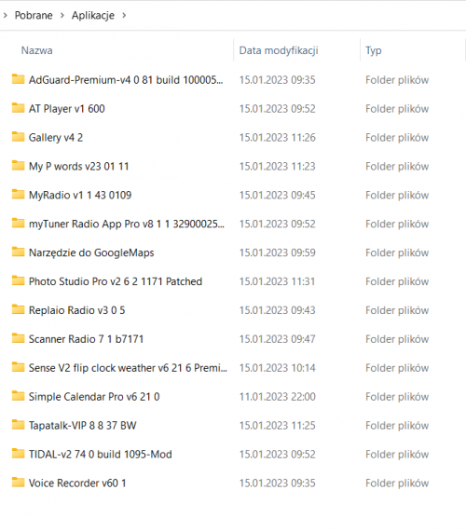This screenshot has height=531, width=466.
Task: Sort by the Data modyfikacji column header
Action: pos(279,50)
